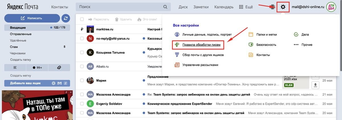342x120 pixels.
Task: Click the ruble icon beside marktree.ru
Action: (x=82, y=29)
